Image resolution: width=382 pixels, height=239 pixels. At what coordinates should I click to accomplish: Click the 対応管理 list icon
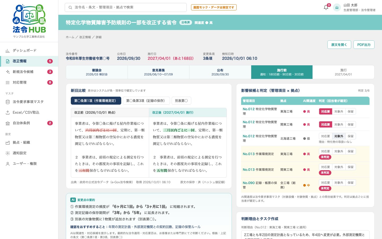8,82
